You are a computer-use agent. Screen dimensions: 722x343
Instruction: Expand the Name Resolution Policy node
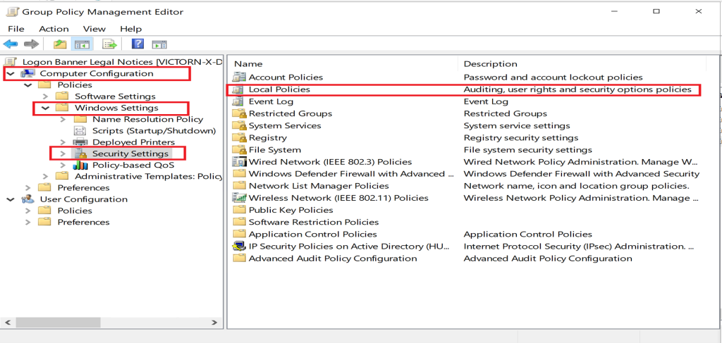tap(63, 119)
